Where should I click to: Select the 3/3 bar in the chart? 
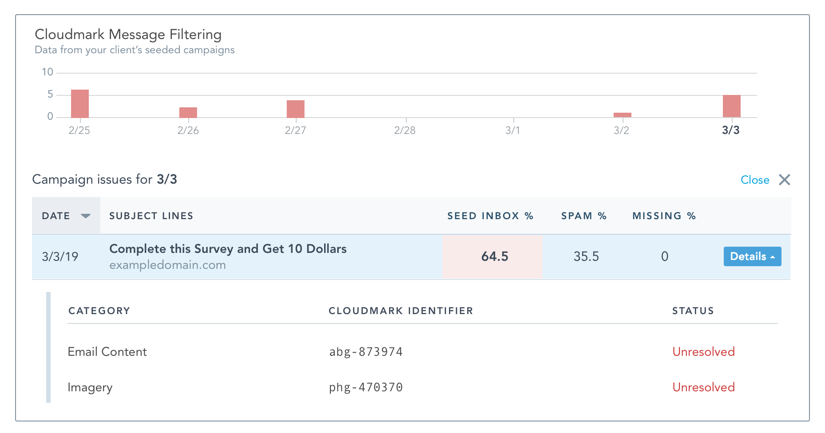[x=731, y=106]
